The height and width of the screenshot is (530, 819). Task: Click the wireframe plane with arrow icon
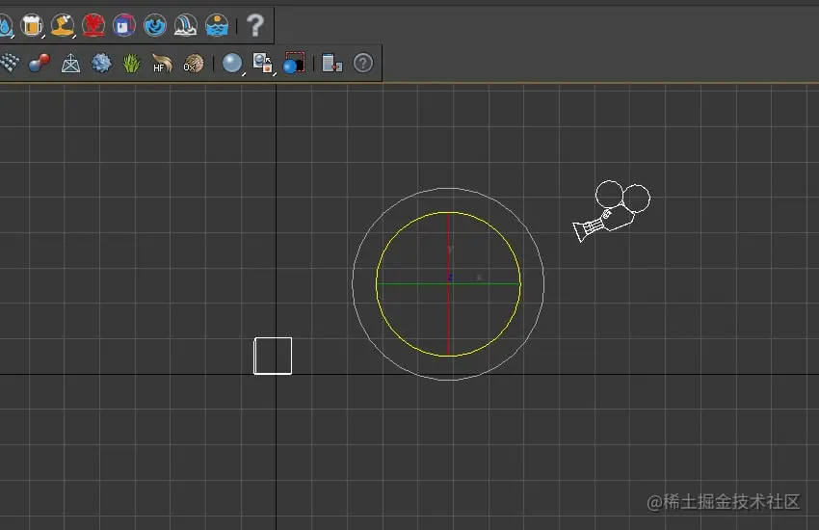70,64
